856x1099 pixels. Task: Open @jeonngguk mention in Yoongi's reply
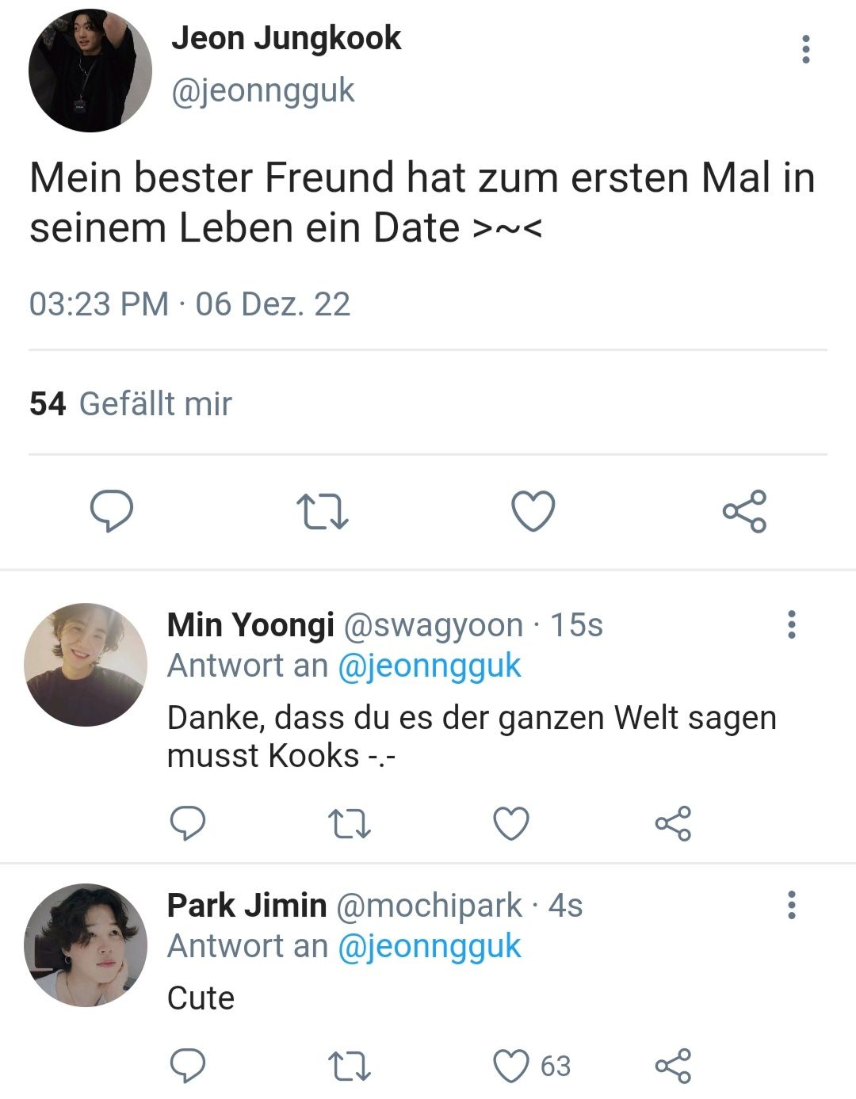click(x=430, y=666)
